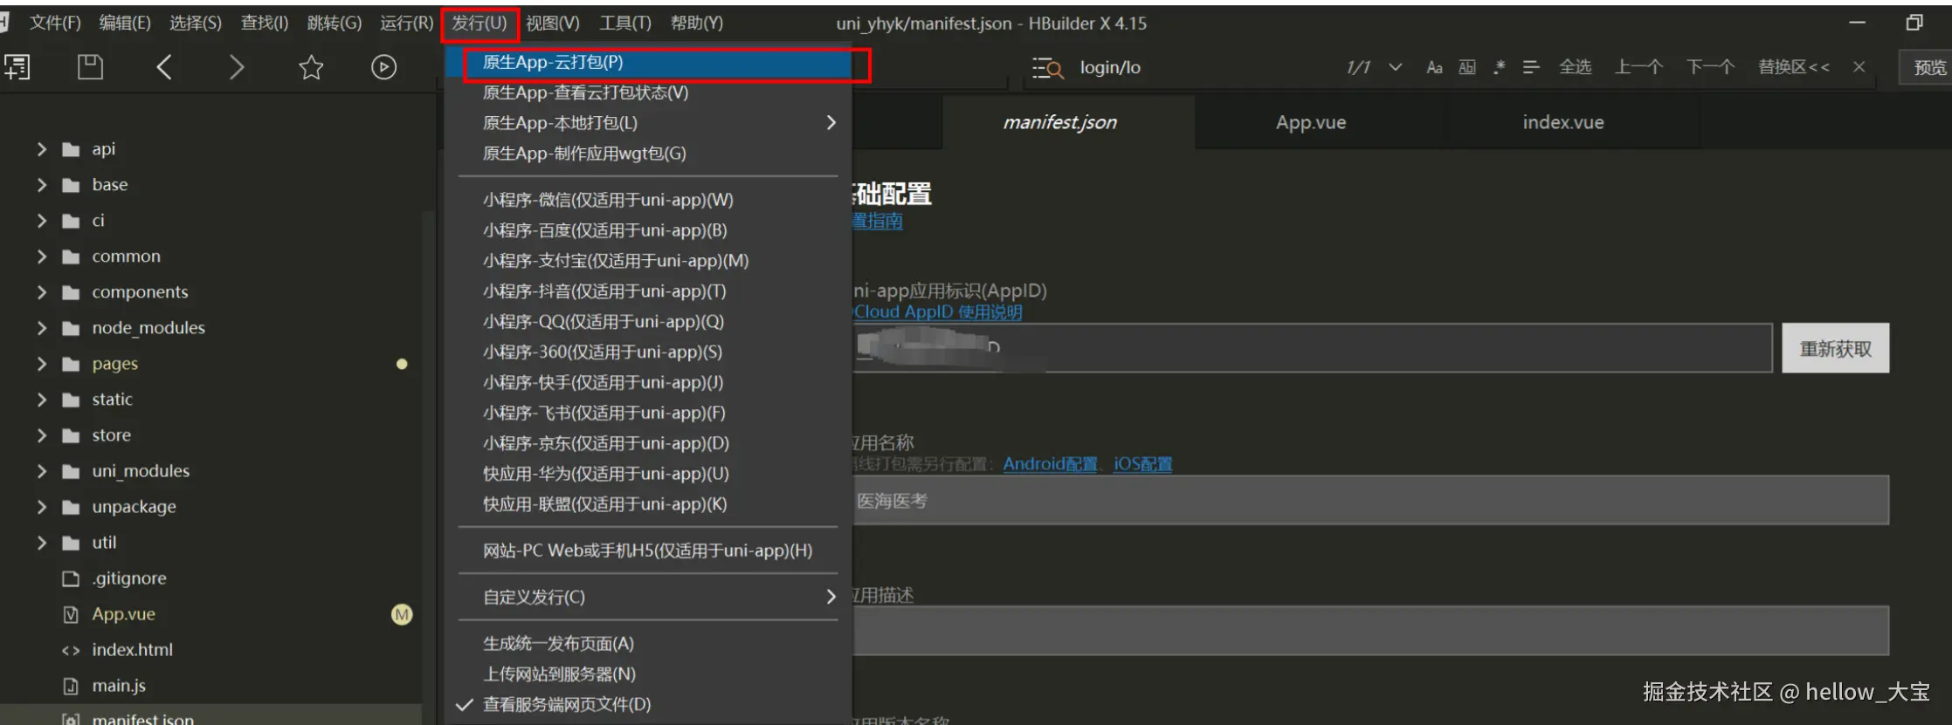Collapse the replace area with 替换区<<

(x=1794, y=67)
